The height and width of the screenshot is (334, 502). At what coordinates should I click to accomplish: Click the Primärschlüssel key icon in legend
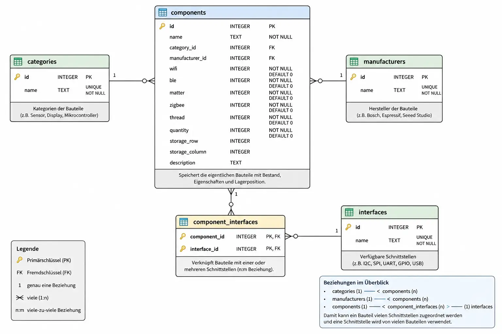point(20,260)
